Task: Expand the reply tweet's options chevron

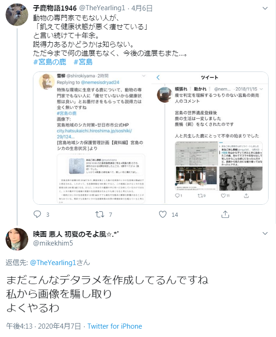Action: tap(265, 233)
